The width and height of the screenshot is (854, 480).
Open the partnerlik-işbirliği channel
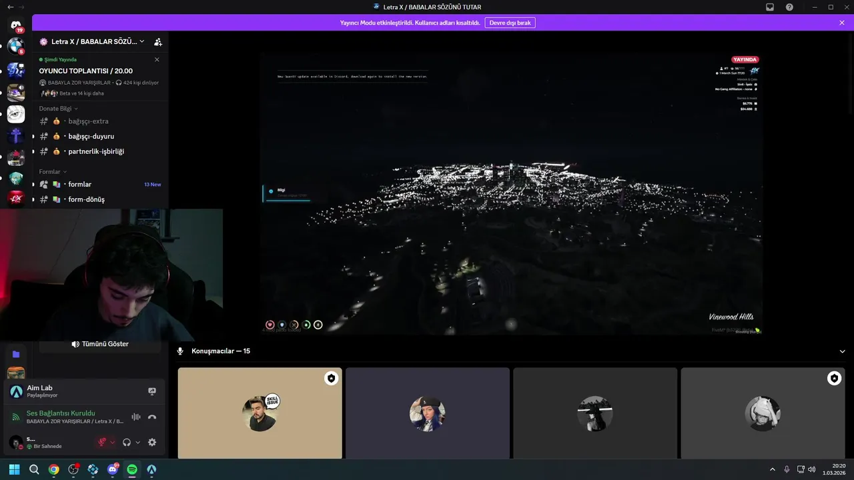(x=100, y=151)
